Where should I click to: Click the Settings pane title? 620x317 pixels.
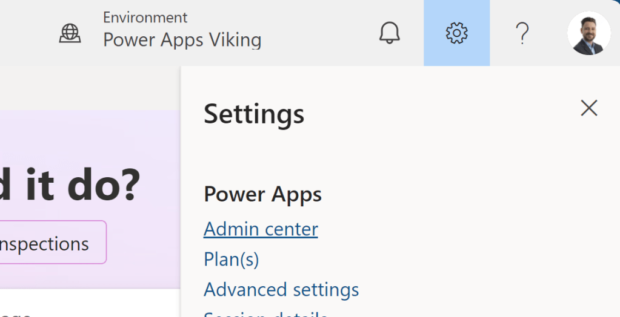(254, 114)
